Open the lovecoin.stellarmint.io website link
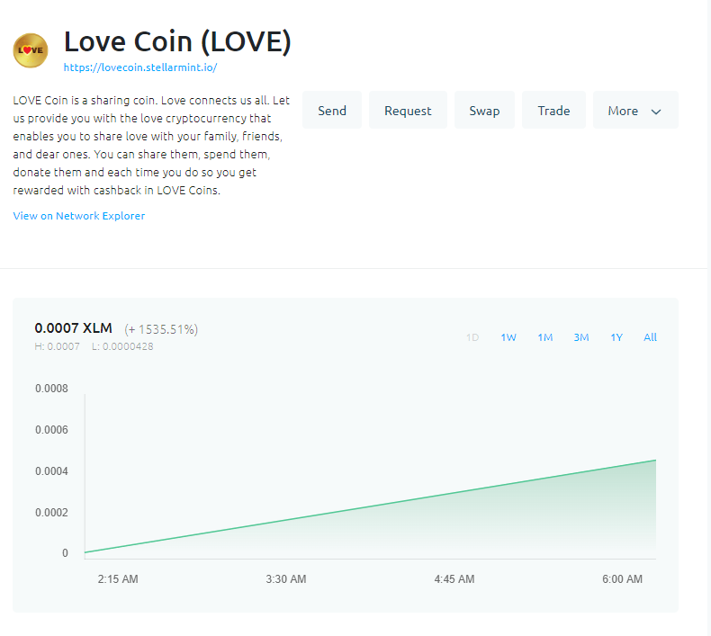711x636 pixels. pos(140,67)
